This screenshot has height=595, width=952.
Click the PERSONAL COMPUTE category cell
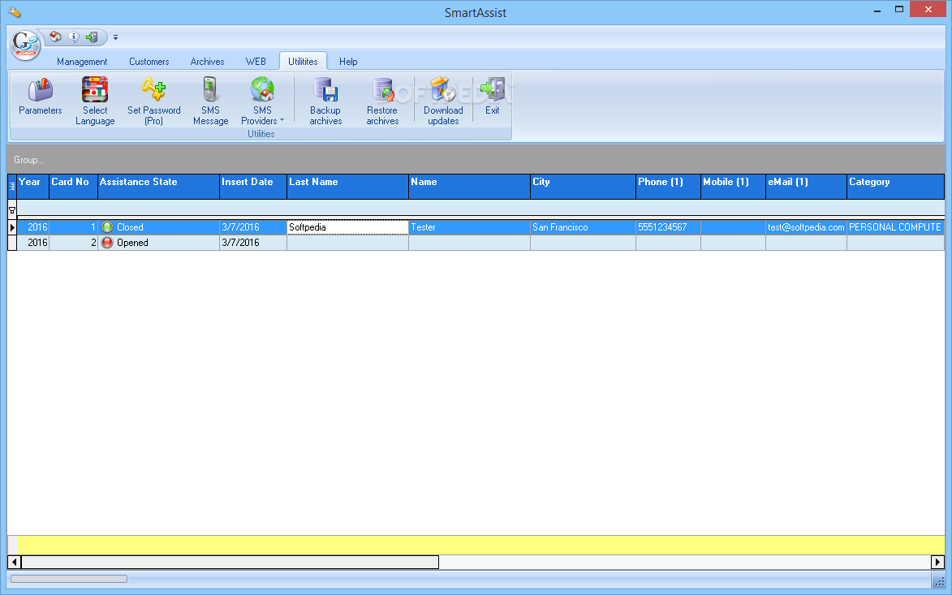895,227
